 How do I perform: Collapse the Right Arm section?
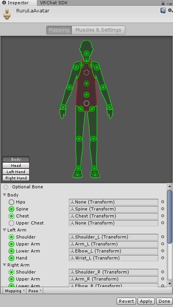click(x=5, y=265)
